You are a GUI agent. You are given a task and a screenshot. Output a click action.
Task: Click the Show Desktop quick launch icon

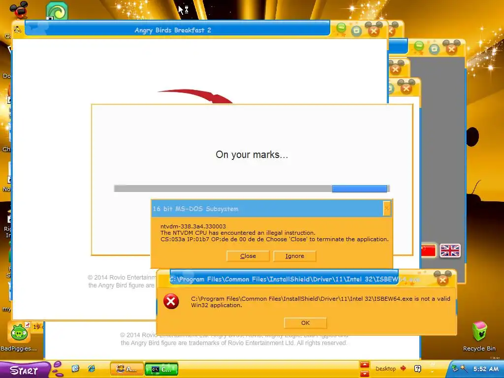click(75, 369)
